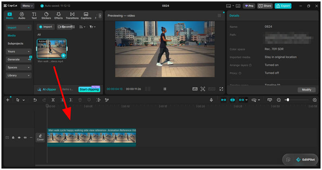The image size is (322, 170).
Task: Toggle clip linkage
Action: (x=241, y=100)
